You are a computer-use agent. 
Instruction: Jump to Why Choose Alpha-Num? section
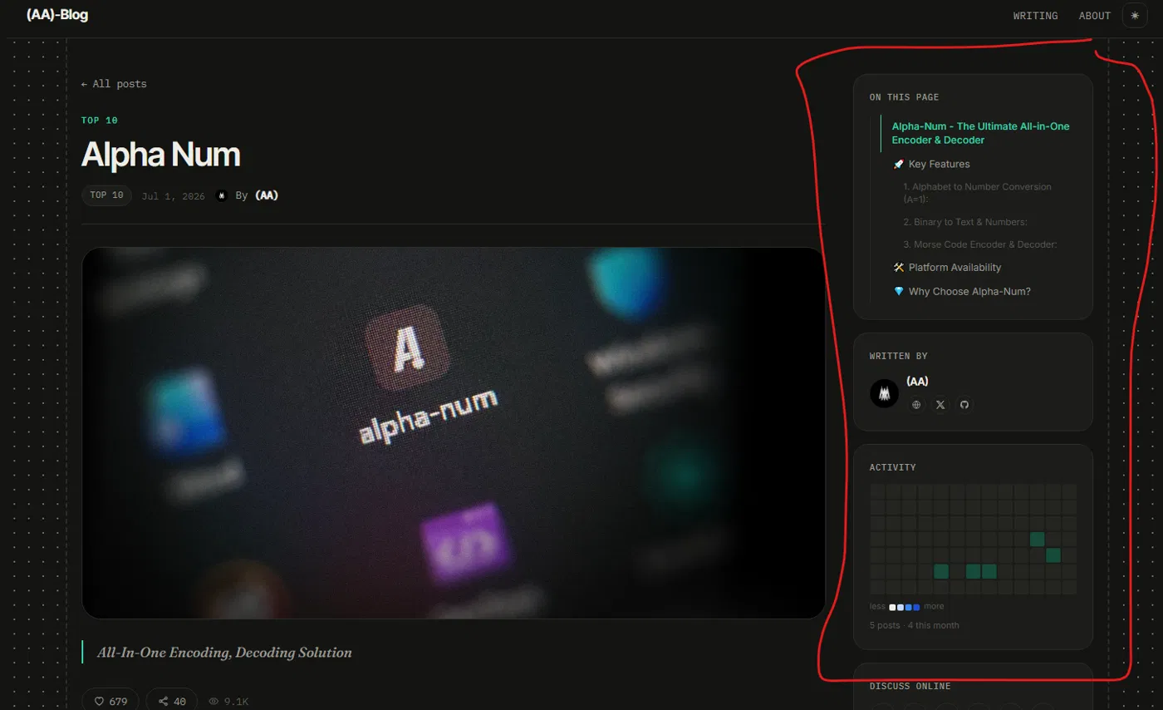pyautogui.click(x=962, y=291)
